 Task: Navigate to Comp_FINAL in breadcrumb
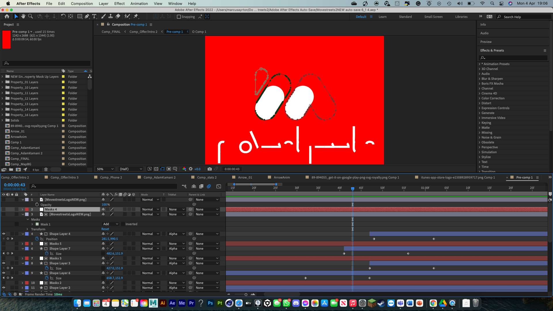point(111,32)
